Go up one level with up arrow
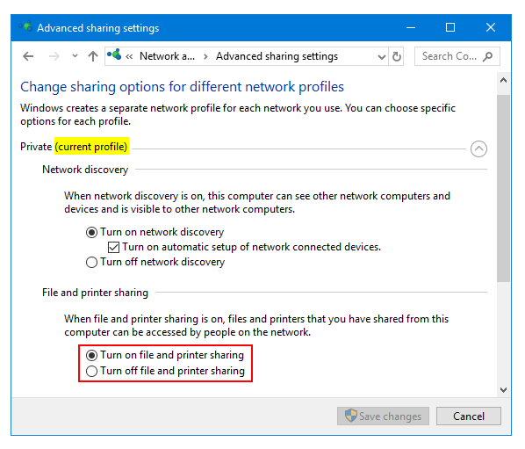Viewport: 525px width, 449px height. 93,56
